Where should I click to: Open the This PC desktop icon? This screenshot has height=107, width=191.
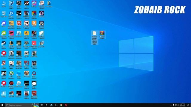click(4, 4)
